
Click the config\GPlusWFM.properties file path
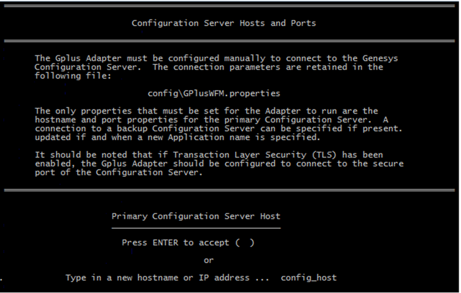click(214, 94)
